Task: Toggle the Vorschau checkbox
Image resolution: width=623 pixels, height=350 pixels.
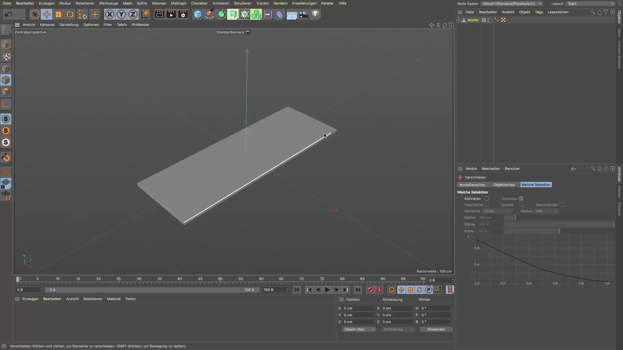Action: coord(521,199)
